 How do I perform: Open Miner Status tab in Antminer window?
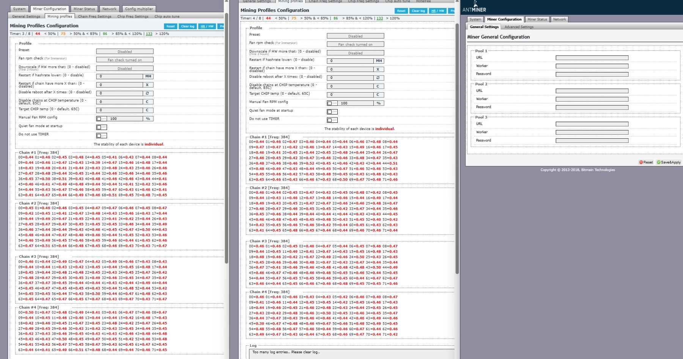point(537,19)
